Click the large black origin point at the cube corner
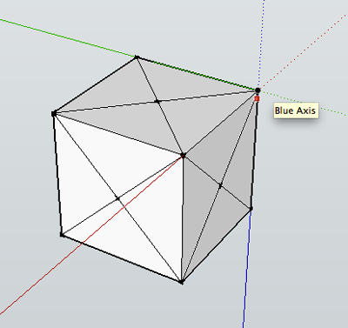Image resolution: width=348 pixels, height=328 pixels. pyautogui.click(x=258, y=90)
